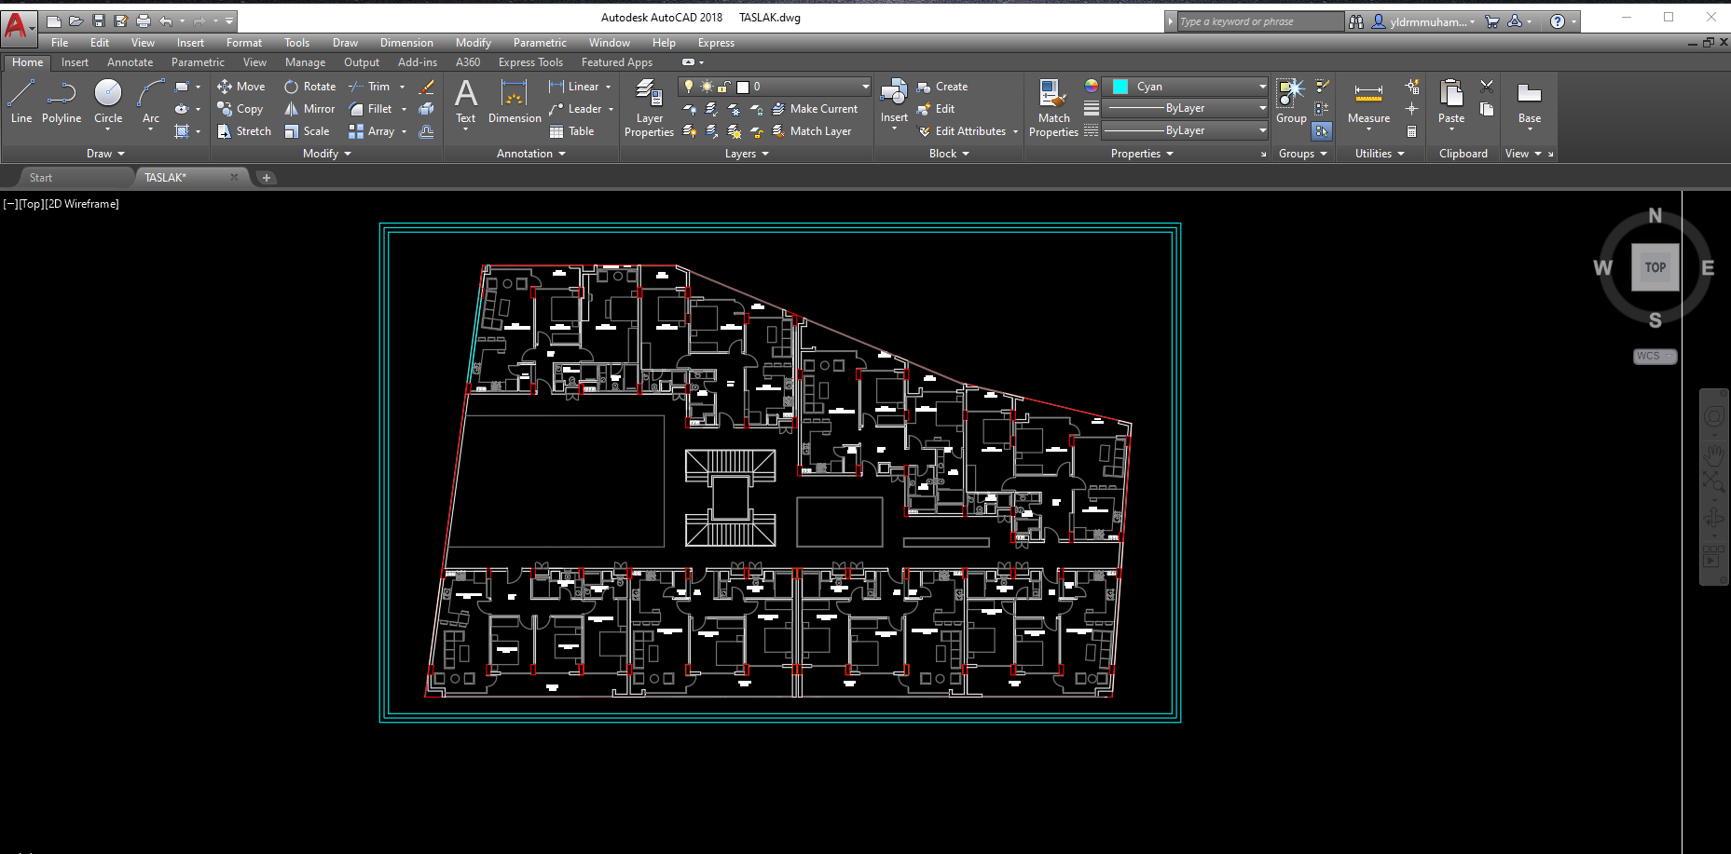This screenshot has height=854, width=1731.
Task: Click the 2D Wireframe visual style label
Action: pos(83,204)
